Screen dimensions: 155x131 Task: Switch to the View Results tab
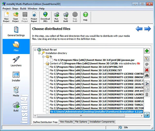(x=66, y=122)
